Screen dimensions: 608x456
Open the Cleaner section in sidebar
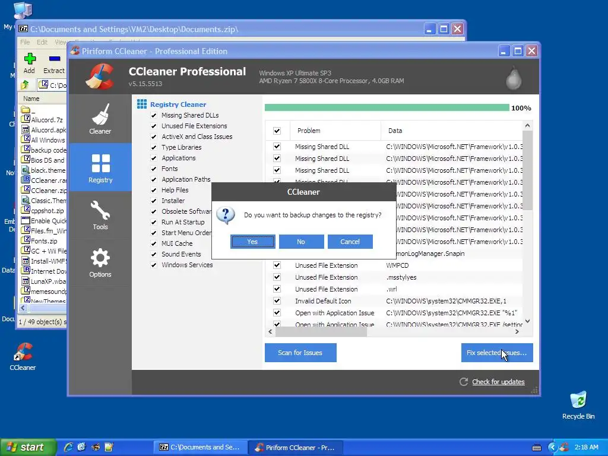pyautogui.click(x=100, y=119)
